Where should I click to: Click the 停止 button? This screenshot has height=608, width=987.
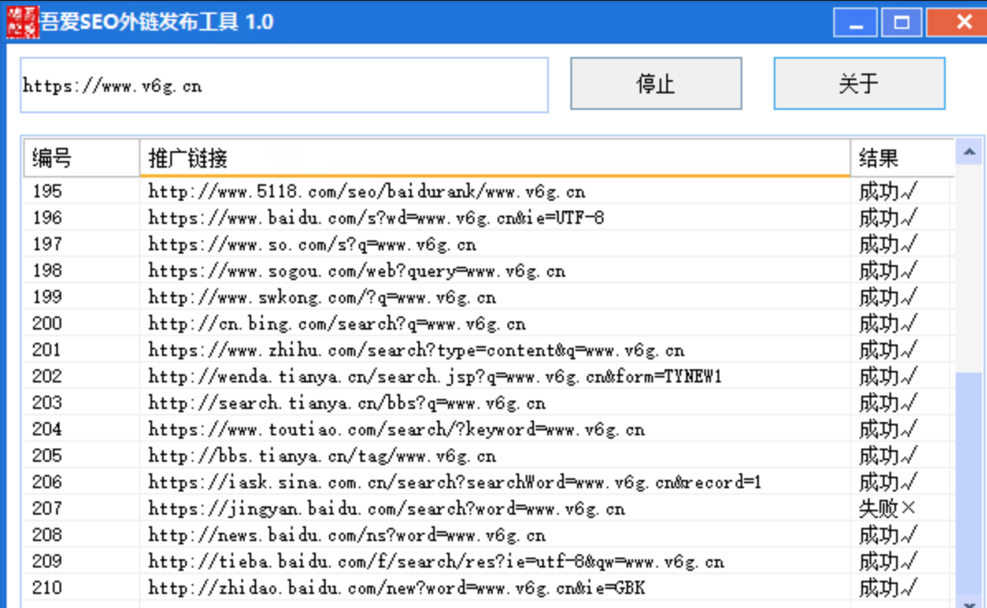[656, 83]
